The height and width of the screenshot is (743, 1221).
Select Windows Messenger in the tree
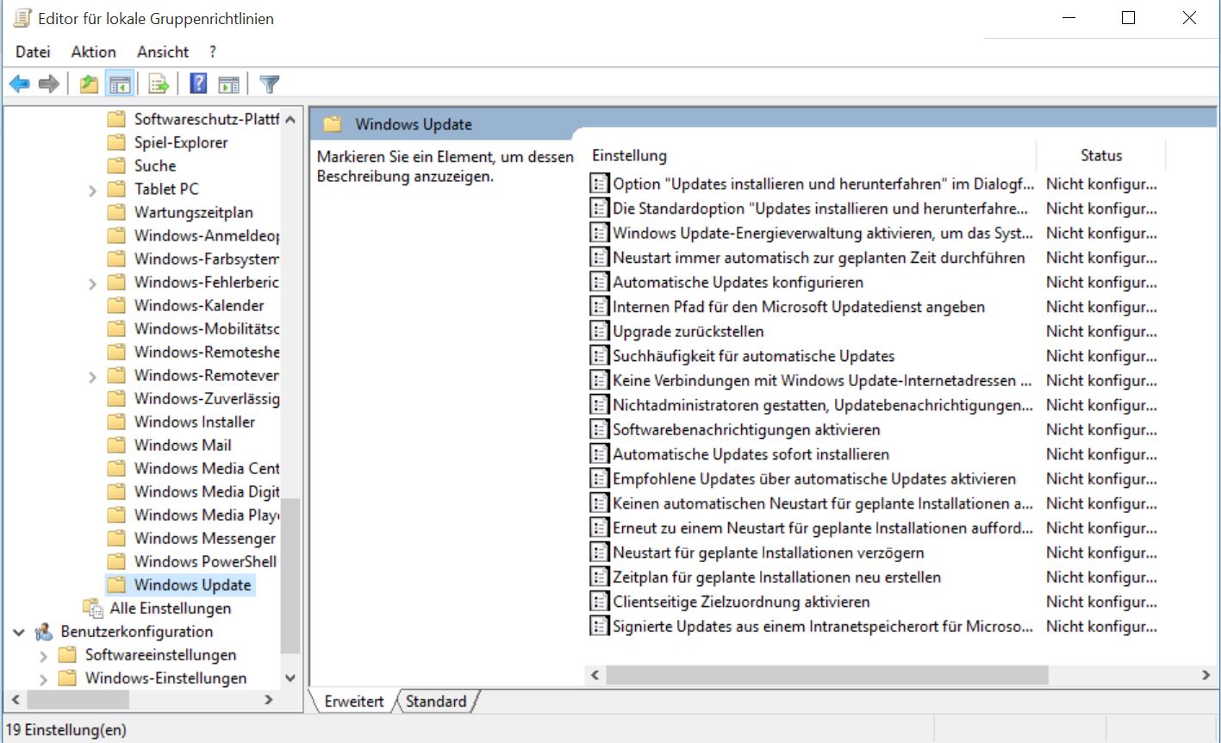coord(205,538)
